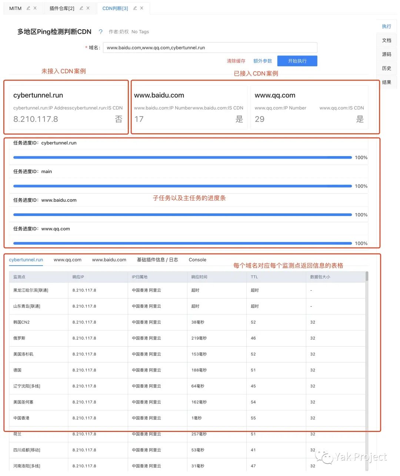The image size is (400, 476).
Task: Open the Console tab
Action: pyautogui.click(x=197, y=260)
